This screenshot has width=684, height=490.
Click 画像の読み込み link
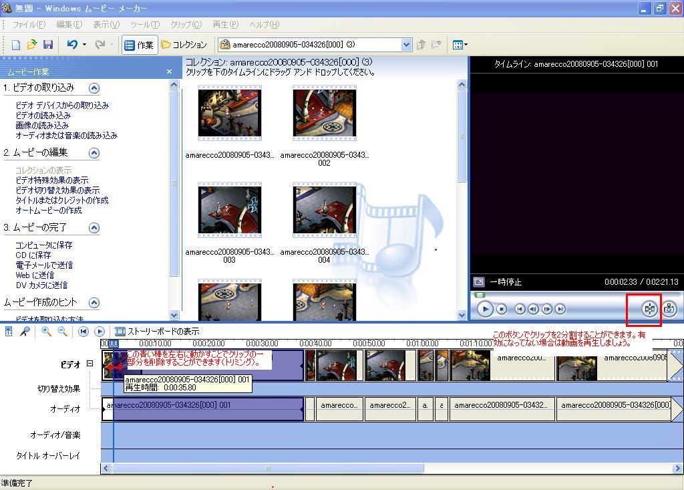click(x=42, y=125)
